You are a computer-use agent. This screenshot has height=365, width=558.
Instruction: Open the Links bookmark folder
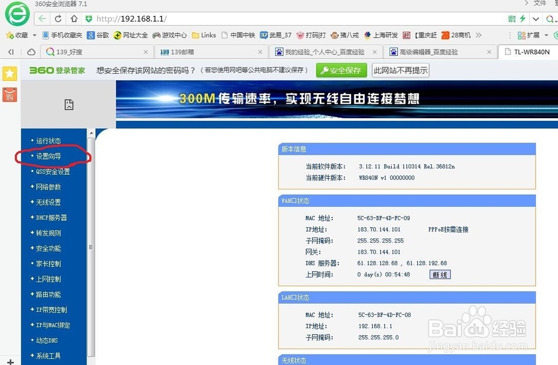[x=204, y=35]
